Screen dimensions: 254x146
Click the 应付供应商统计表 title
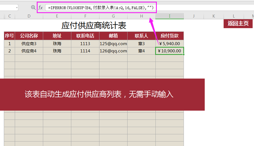pyautogui.click(x=94, y=25)
